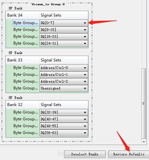Viewport: 149px width, 160px height.
Task: Click the vertical scrollbar thumb
Action: 143,103
